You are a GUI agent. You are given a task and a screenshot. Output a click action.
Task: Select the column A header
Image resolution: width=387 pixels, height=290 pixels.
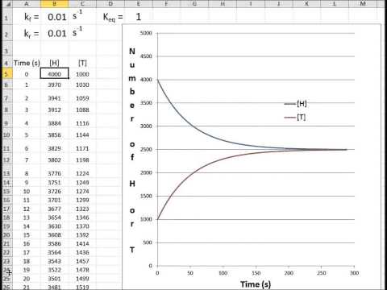tap(27, 3)
